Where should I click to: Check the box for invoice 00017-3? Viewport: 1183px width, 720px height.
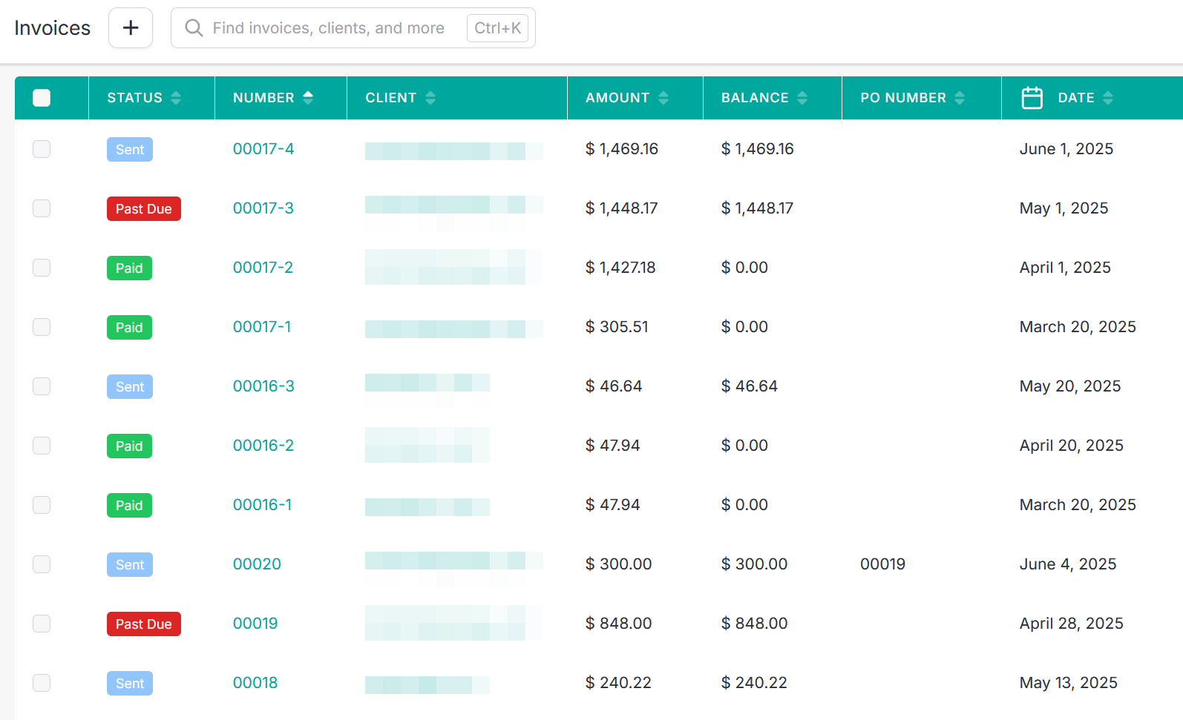tap(42, 208)
